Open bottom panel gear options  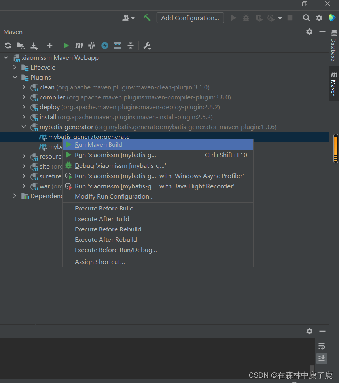309,331
